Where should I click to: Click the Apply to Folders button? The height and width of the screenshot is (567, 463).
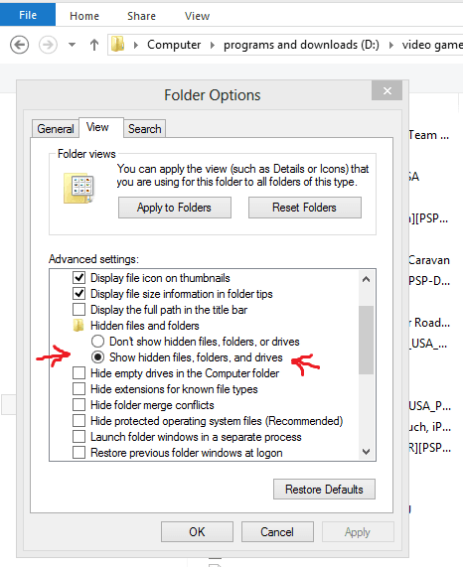click(175, 208)
